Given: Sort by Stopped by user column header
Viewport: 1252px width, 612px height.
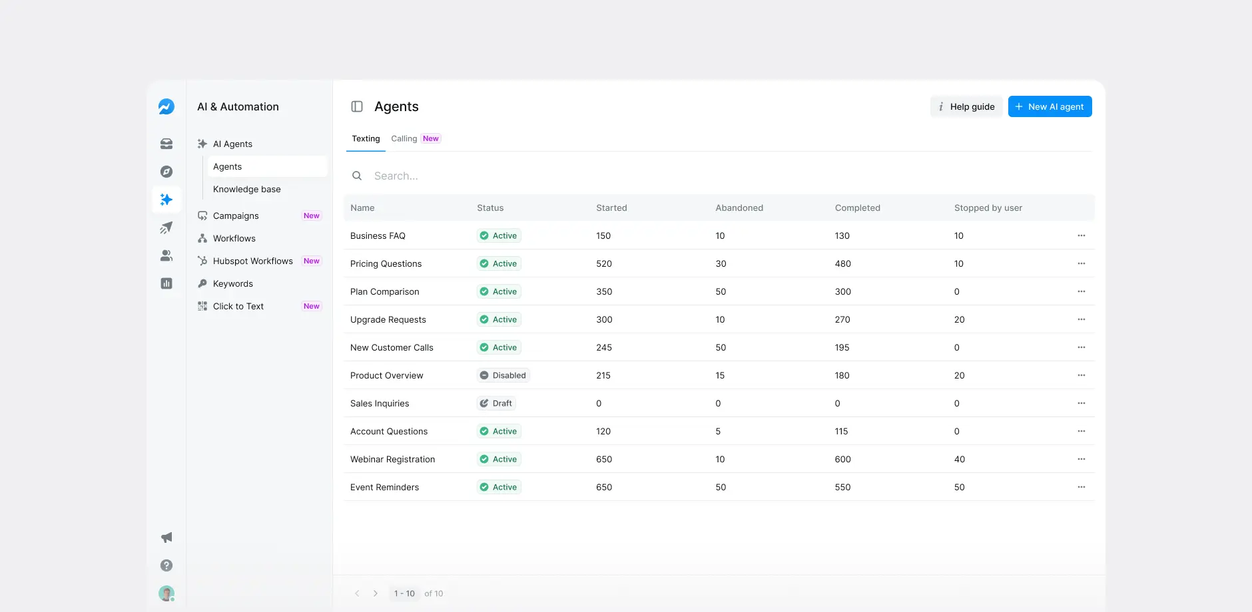Looking at the screenshot, I should coord(988,208).
